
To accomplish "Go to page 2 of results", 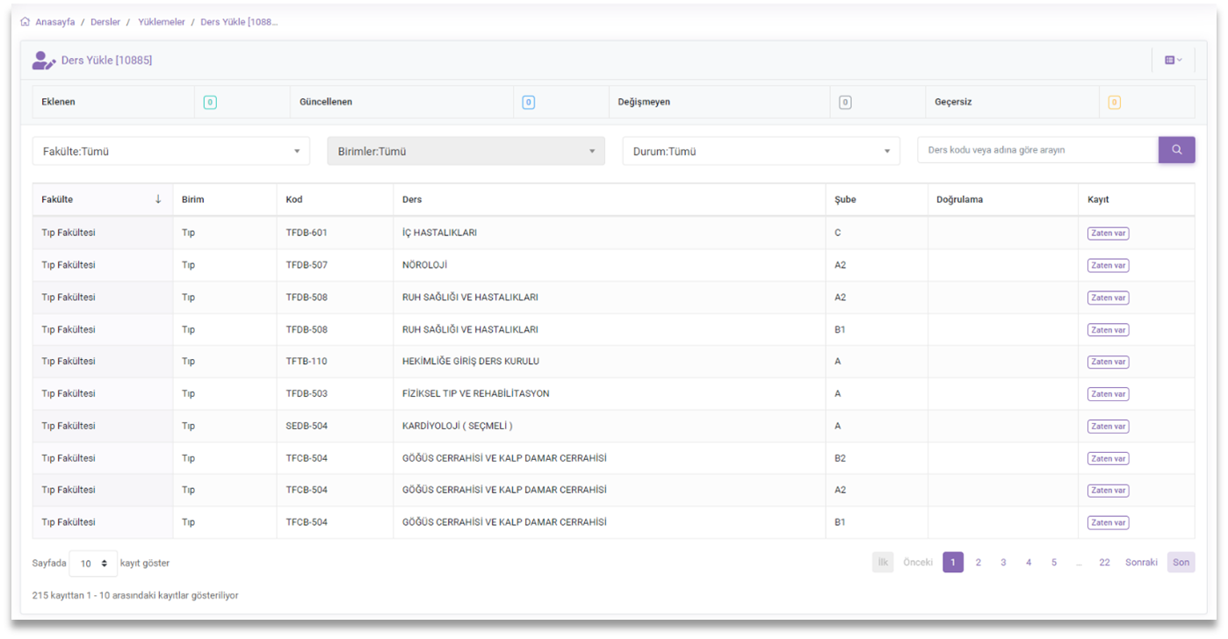I will [x=978, y=563].
